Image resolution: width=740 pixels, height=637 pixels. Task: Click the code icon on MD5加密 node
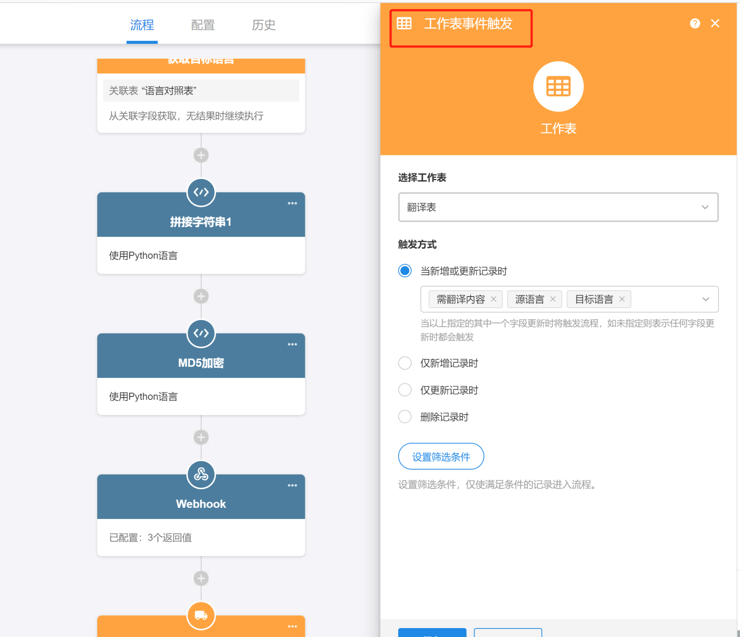201,333
